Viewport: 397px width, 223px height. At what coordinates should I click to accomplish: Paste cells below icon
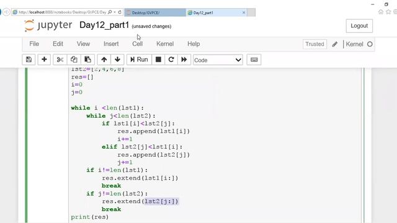click(x=87, y=59)
